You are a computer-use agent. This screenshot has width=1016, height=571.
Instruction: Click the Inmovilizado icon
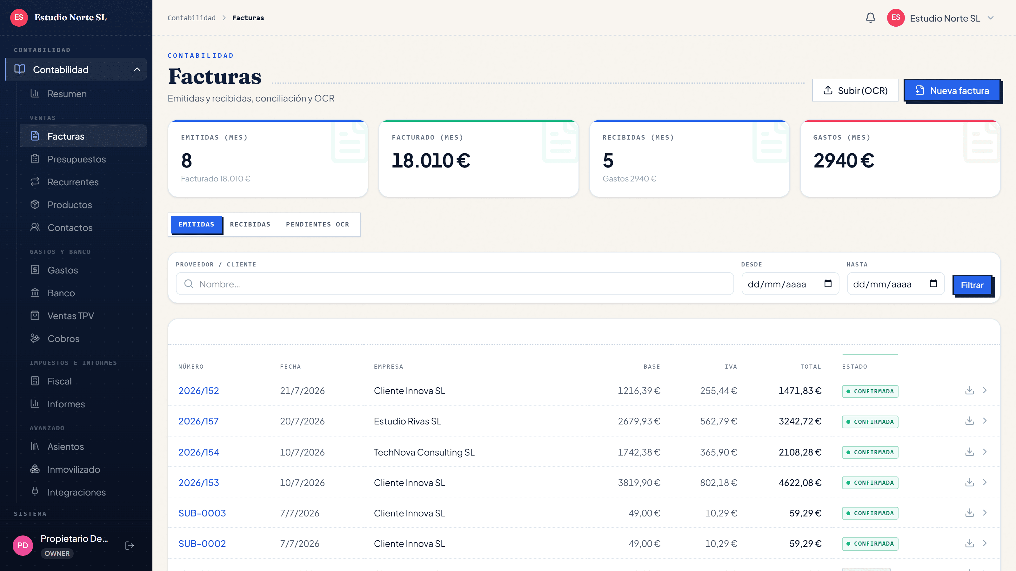[35, 469]
